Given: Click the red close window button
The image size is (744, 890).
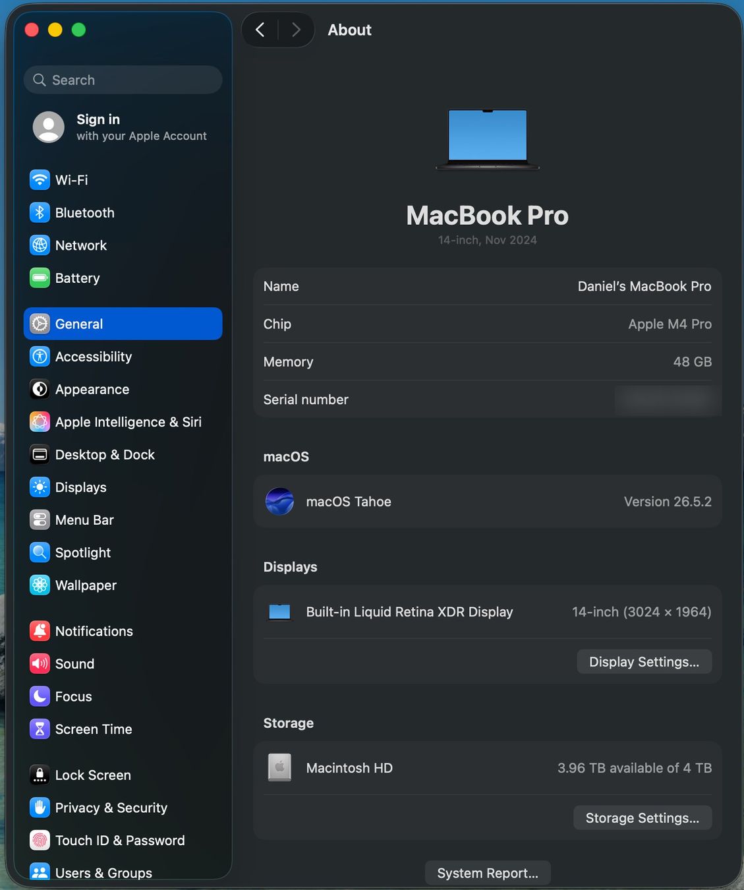Looking at the screenshot, I should click(x=32, y=30).
